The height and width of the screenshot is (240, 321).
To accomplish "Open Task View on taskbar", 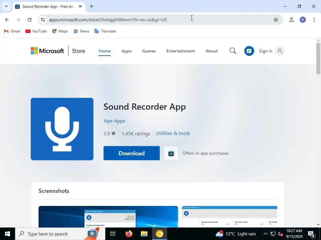I will point(113,234).
